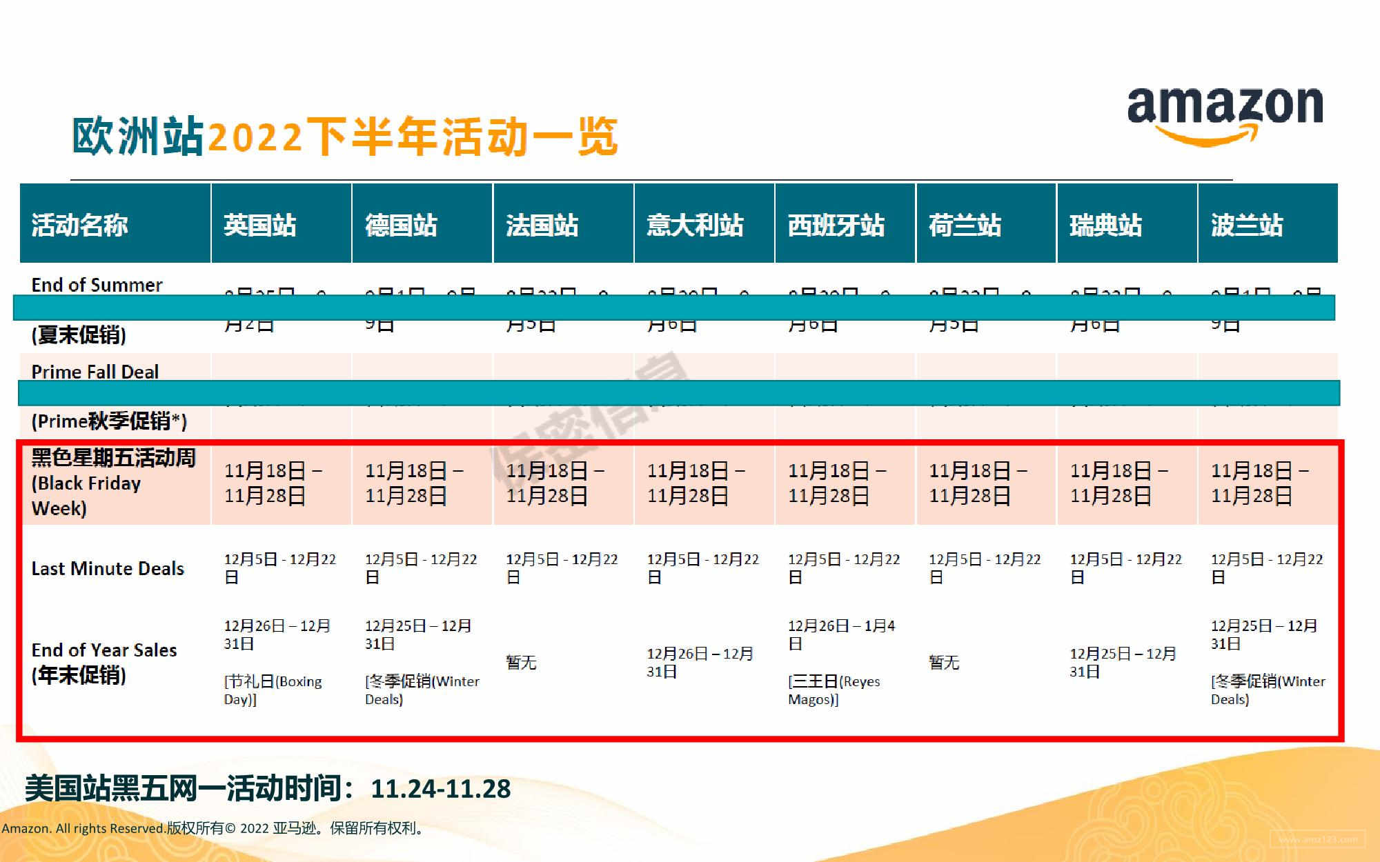Select the 11.24-11.28 date text

[441, 789]
